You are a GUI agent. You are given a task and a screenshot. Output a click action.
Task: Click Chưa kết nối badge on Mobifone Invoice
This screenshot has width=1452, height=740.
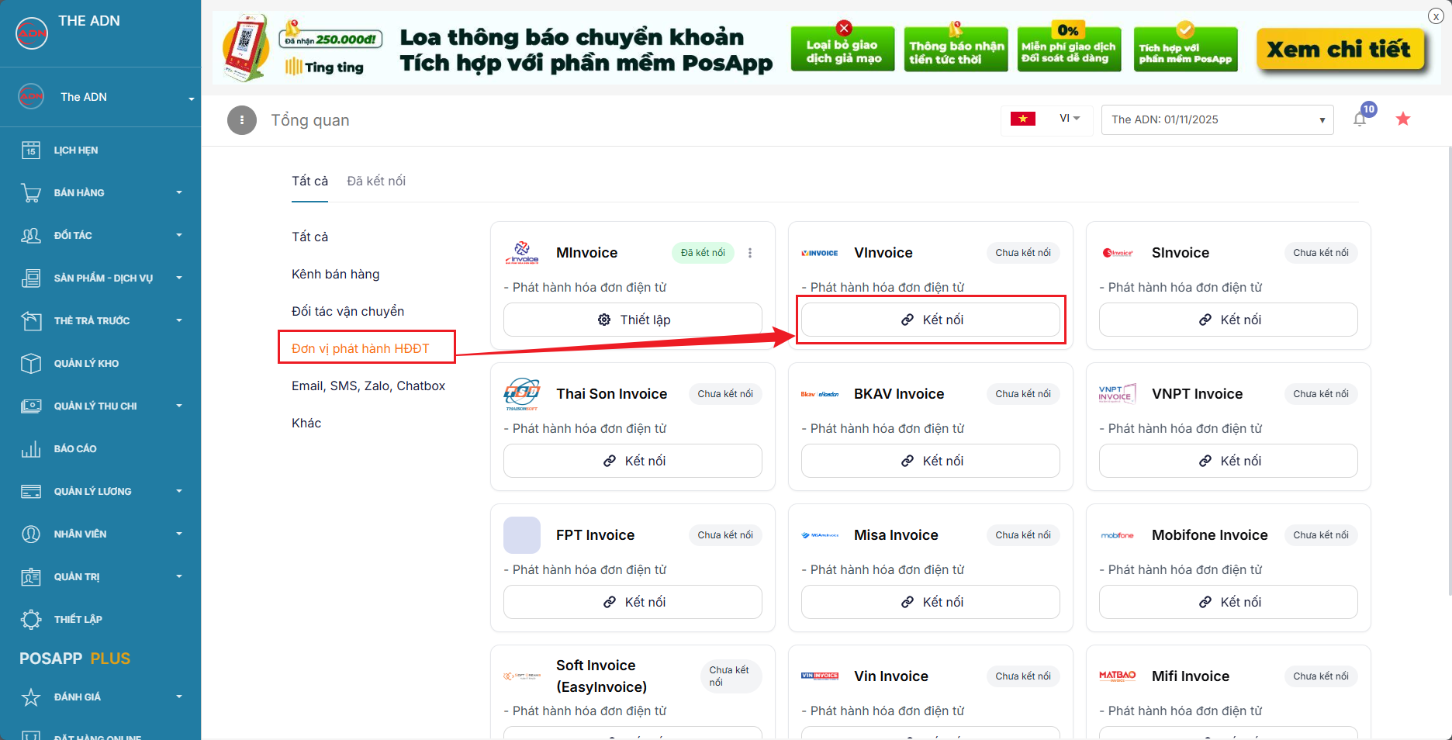pos(1321,535)
